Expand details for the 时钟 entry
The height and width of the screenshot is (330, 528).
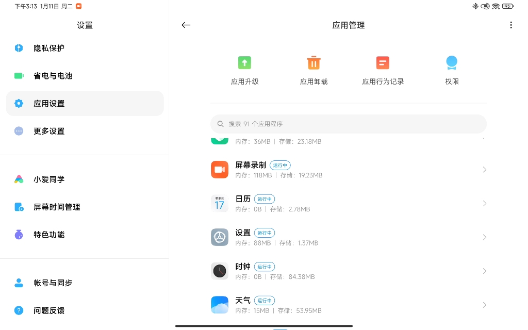point(484,271)
